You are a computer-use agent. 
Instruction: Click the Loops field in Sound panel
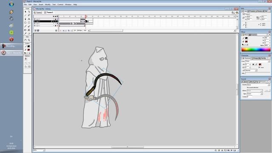(x=250, y=96)
